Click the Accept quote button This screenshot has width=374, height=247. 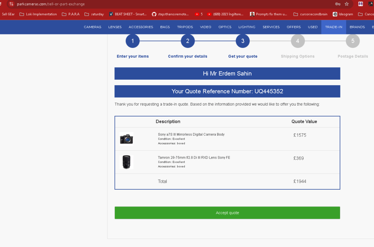[x=227, y=213]
